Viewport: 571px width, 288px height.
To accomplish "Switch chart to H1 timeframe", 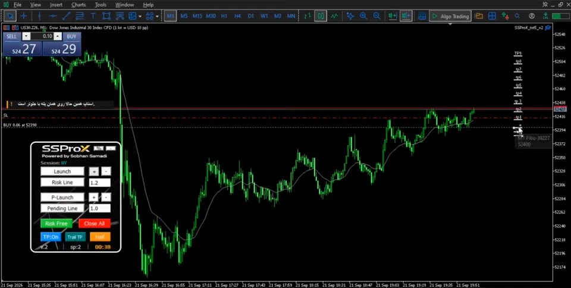I will [224, 16].
